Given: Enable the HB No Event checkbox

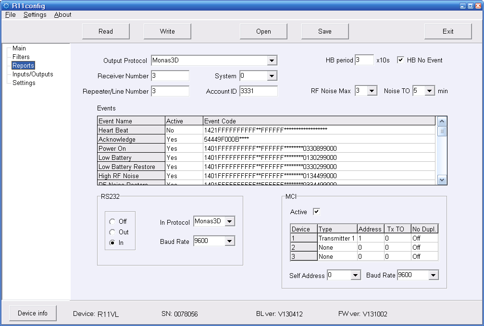Looking at the screenshot, I should [400, 60].
